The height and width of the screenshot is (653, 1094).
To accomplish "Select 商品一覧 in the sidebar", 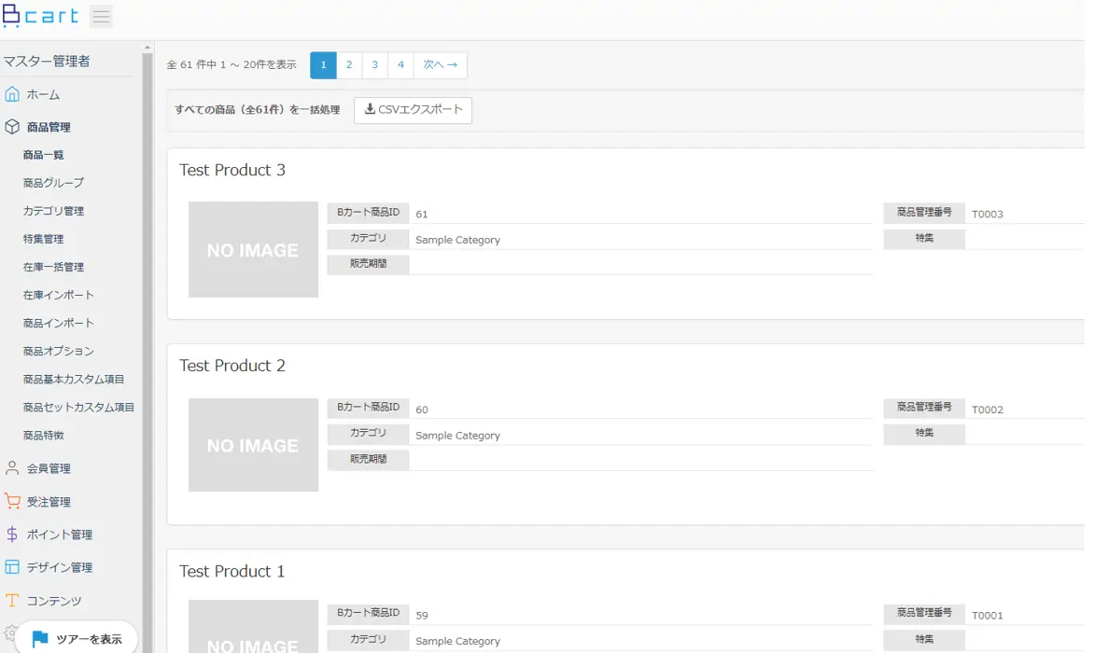I will pos(43,155).
